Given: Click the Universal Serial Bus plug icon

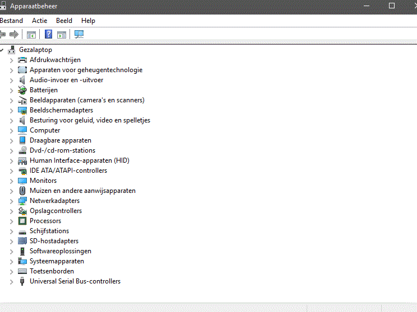Looking at the screenshot, I should [x=22, y=281].
